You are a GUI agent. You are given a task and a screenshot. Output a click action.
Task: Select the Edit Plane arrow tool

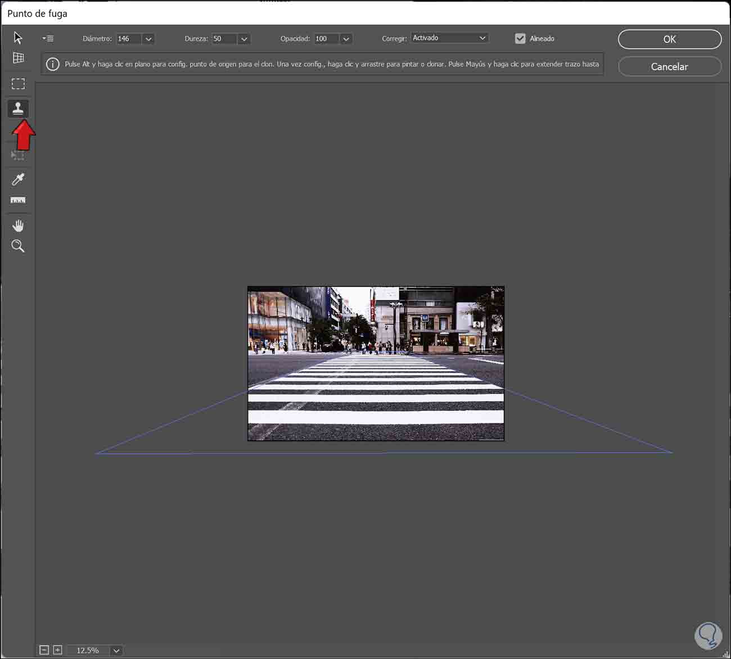click(18, 38)
